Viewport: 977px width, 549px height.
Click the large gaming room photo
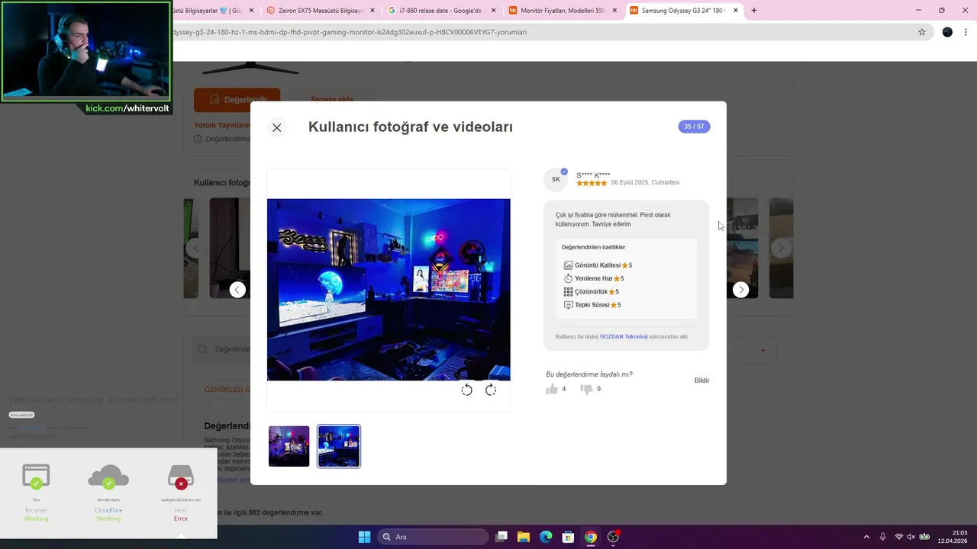(389, 290)
